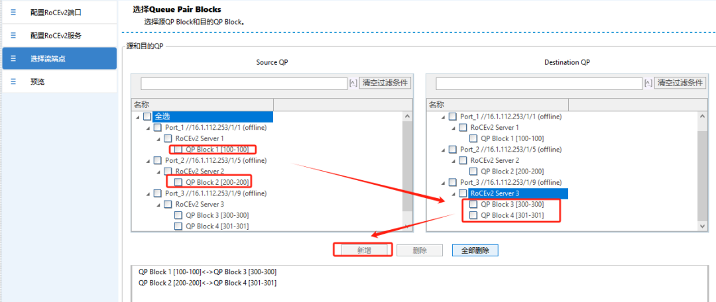
Task: Click the Source QP regex filter icon
Action: tap(353, 83)
